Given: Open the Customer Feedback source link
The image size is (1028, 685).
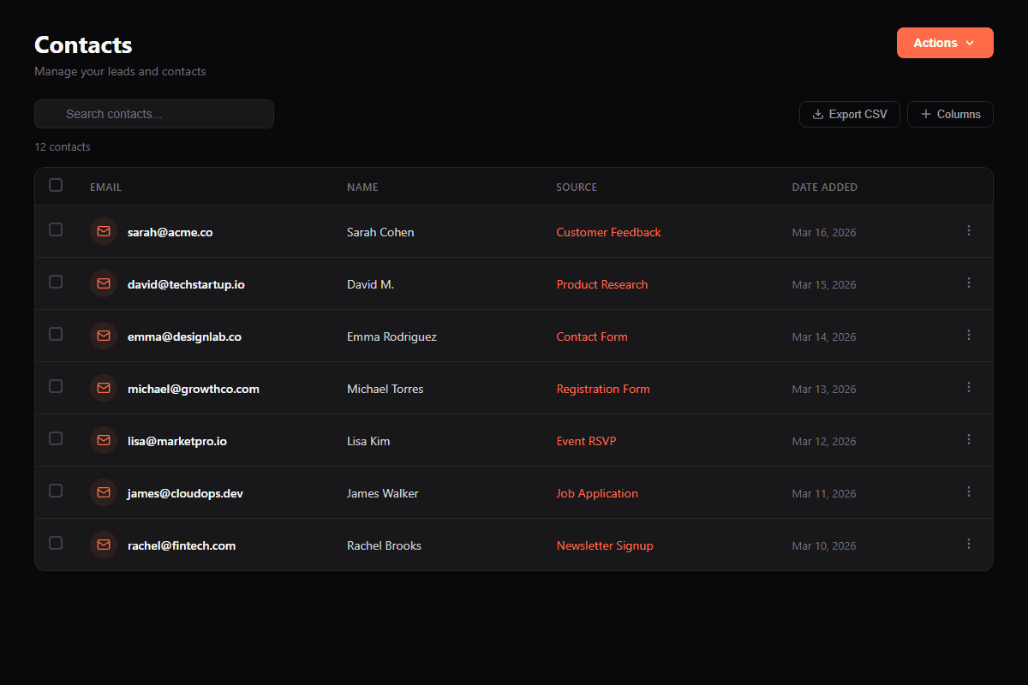Looking at the screenshot, I should 608,231.
